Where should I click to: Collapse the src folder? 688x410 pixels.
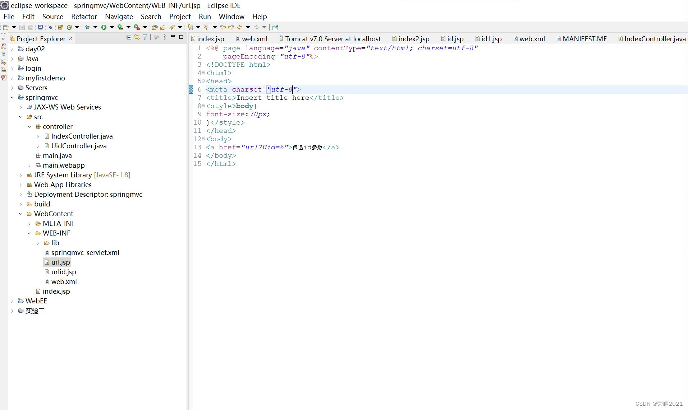click(x=21, y=117)
